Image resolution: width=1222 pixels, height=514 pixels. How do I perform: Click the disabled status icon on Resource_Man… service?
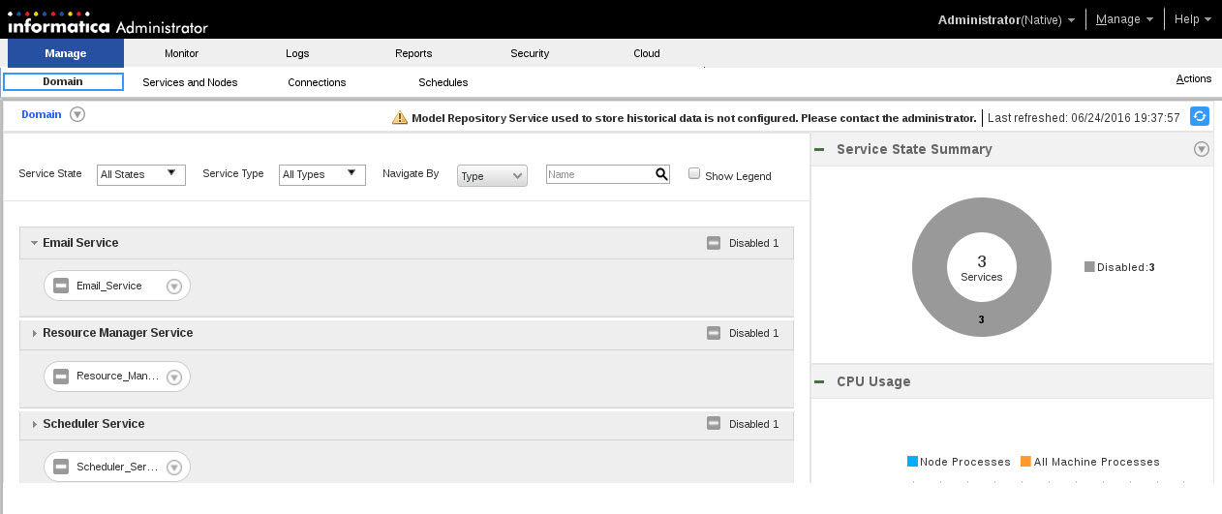point(61,377)
